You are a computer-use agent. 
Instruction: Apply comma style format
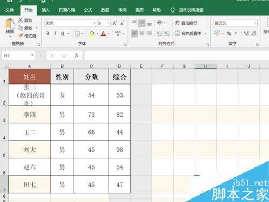[x=236, y=33]
